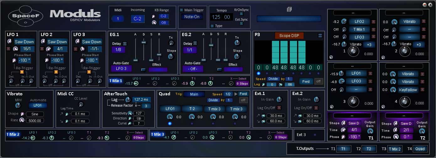This screenshot has height=158, width=436.
Task: Click the Quad Fwd button
Action: tap(243, 94)
